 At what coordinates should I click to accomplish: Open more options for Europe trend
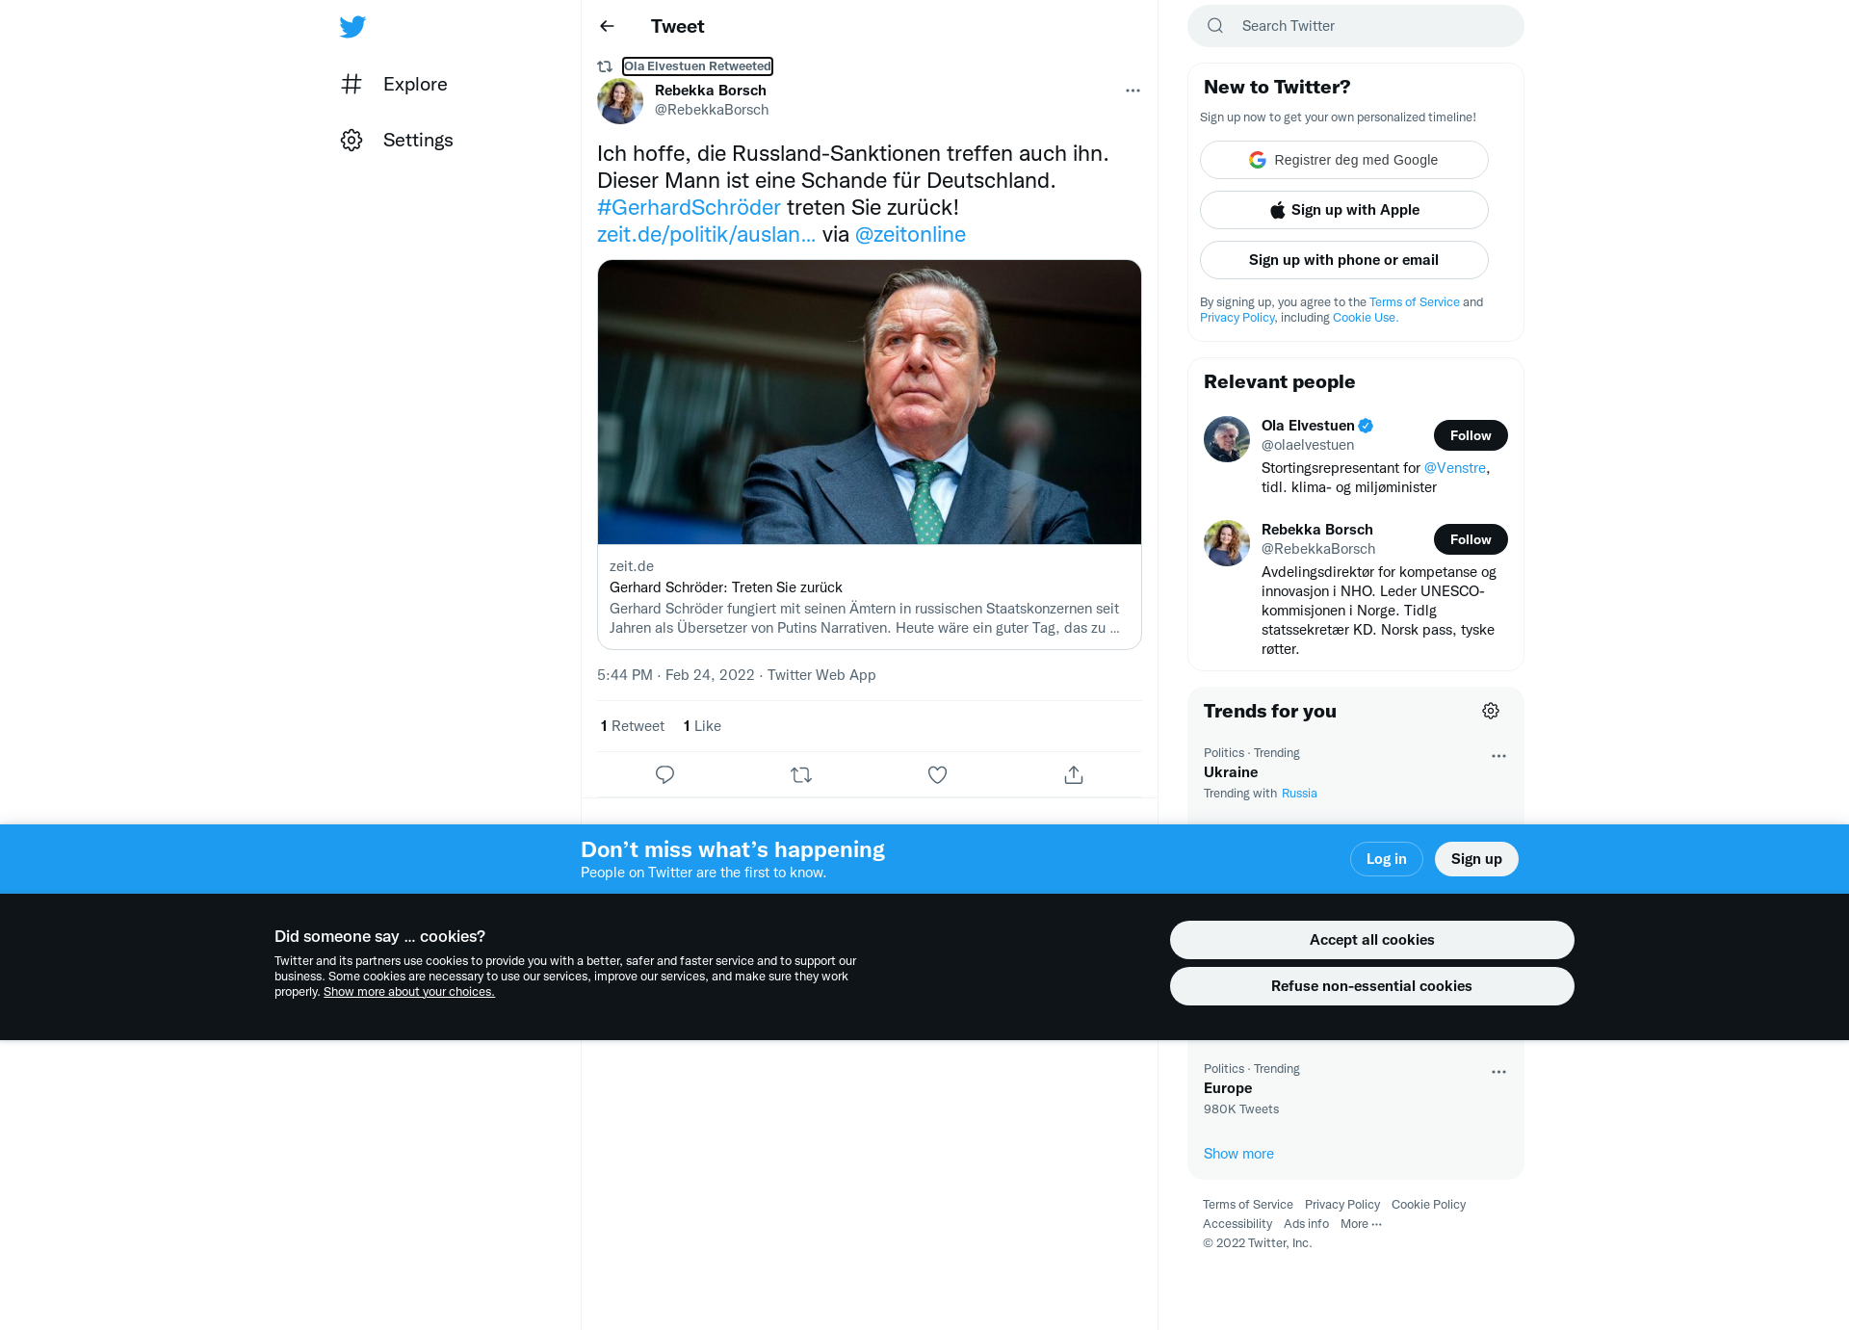click(1498, 1072)
